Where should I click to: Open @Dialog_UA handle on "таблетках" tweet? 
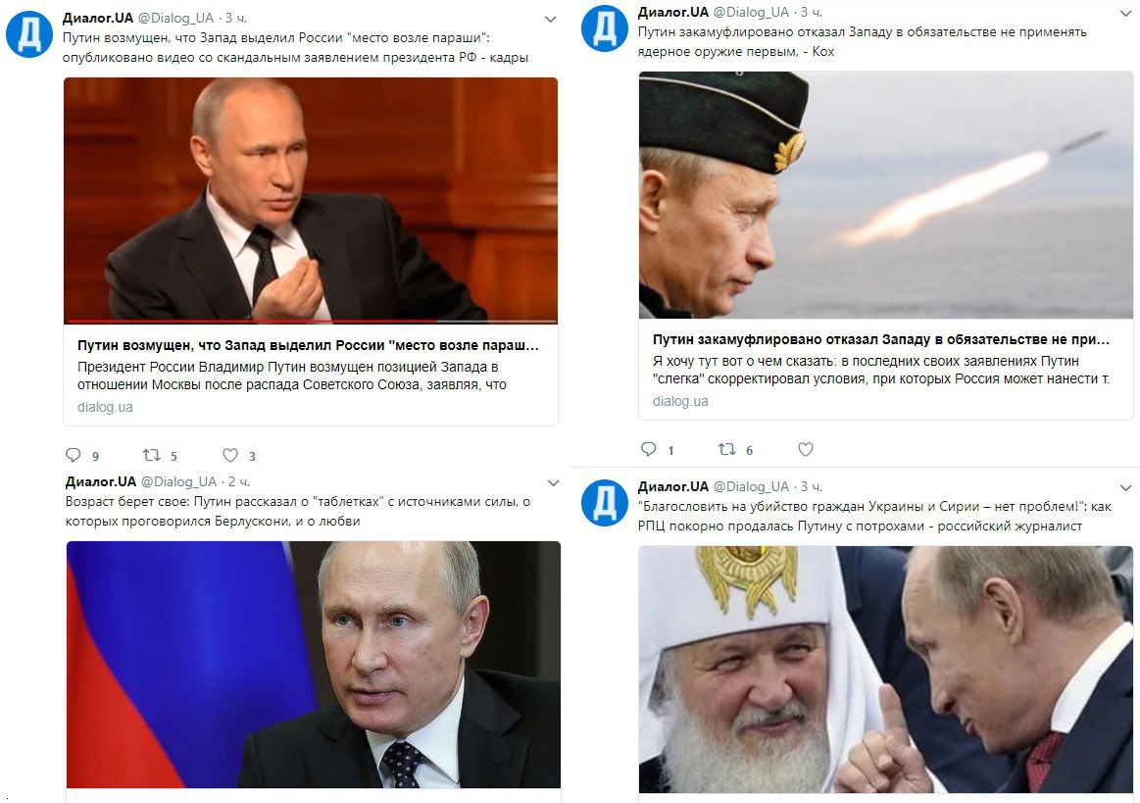[x=178, y=481]
